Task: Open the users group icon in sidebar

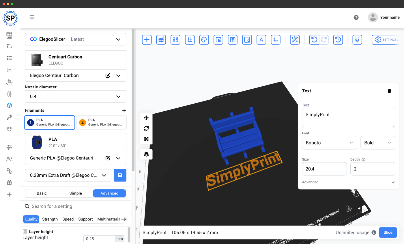Action: point(9,159)
